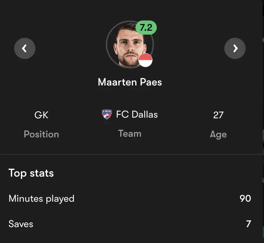This screenshot has width=264, height=243.
Task: Go to the next player
Action: tap(235, 48)
